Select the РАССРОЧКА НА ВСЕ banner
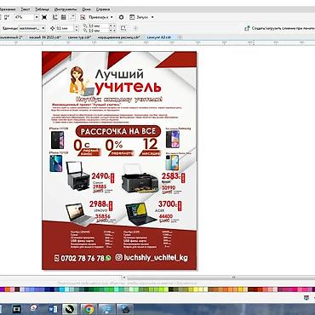 tap(118, 131)
